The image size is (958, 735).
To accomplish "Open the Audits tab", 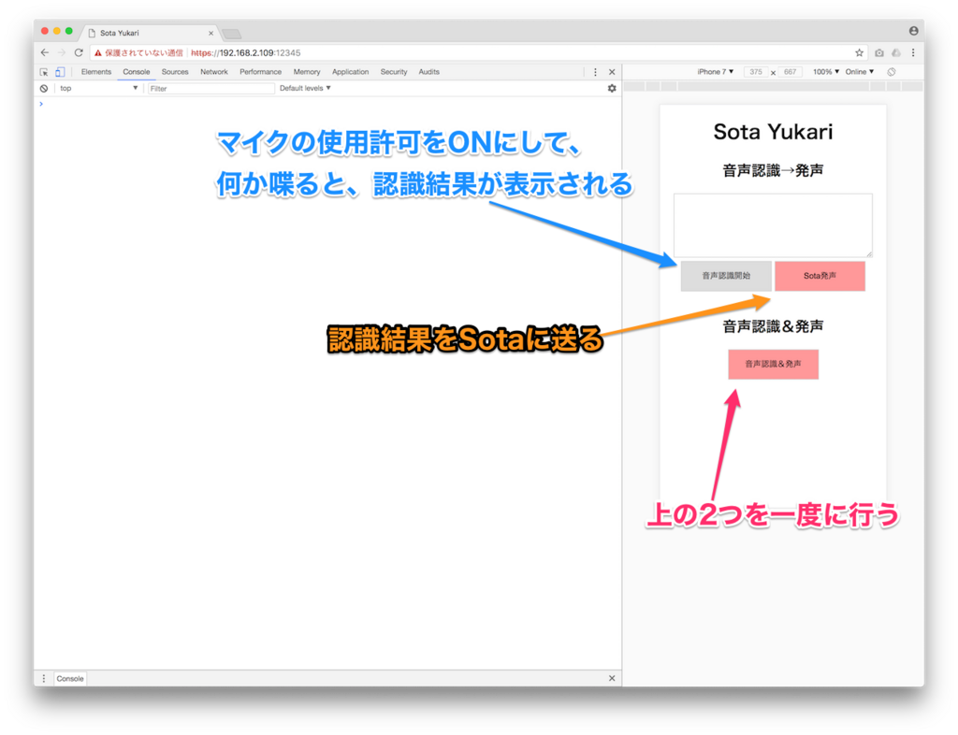I will click(428, 72).
